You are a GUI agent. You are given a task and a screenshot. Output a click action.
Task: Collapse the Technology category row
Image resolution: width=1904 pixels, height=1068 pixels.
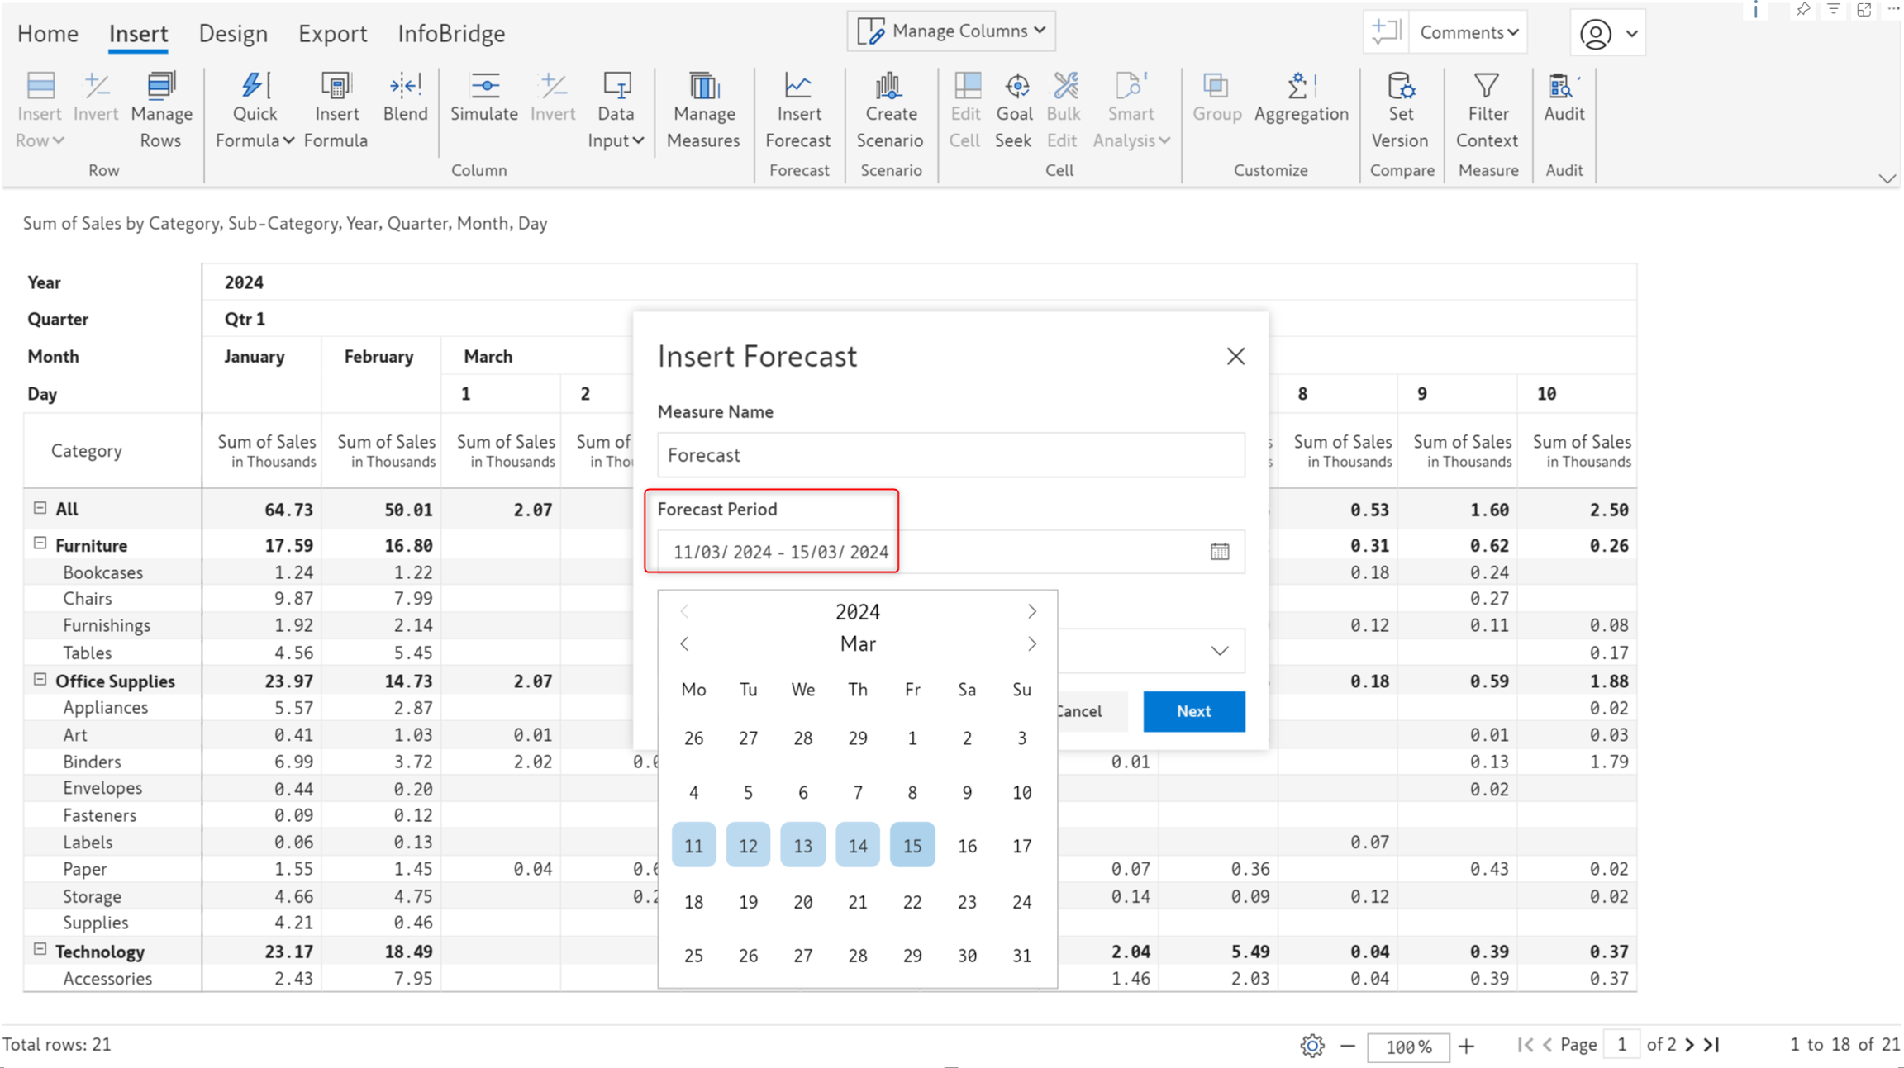coord(40,949)
